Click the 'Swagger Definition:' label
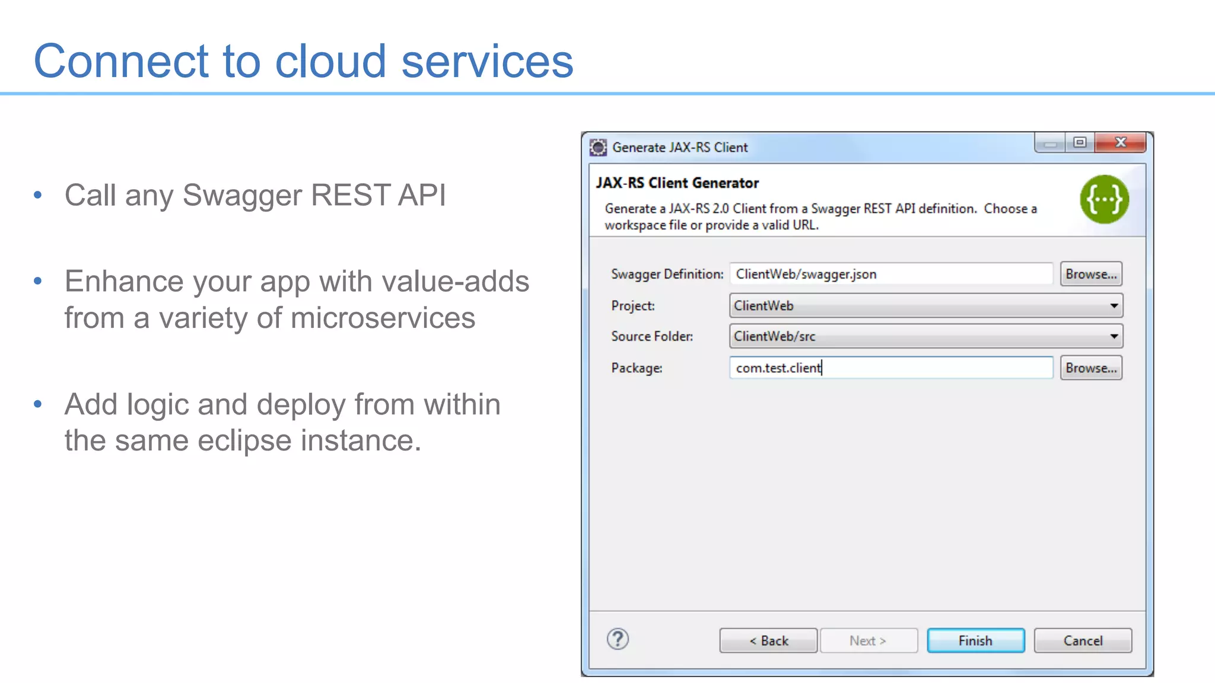1215x683 pixels. pyautogui.click(x=667, y=274)
